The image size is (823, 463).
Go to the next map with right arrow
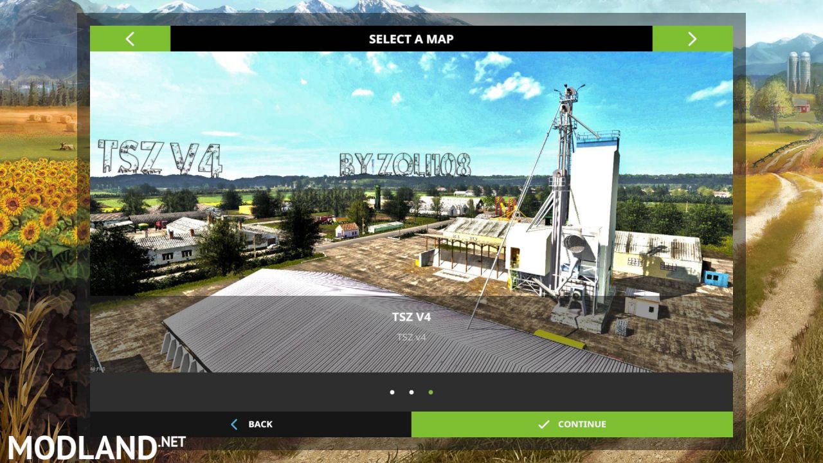pyautogui.click(x=692, y=39)
